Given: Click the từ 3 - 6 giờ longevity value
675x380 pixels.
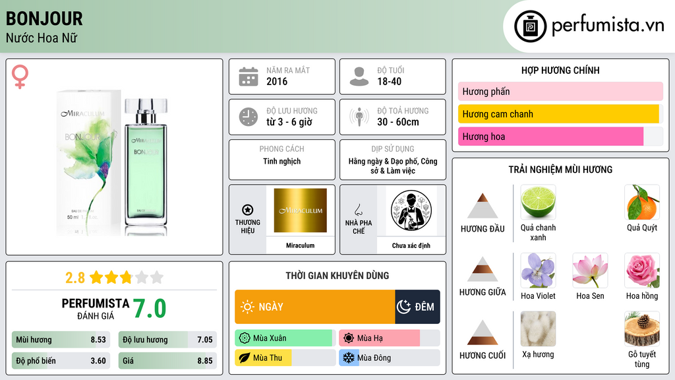Looking at the screenshot, I should [289, 122].
